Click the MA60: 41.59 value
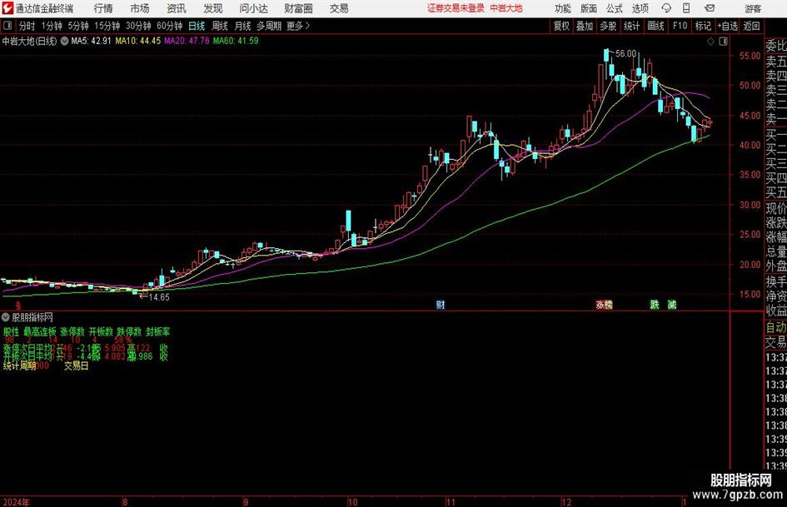This screenshot has height=507, width=787. click(x=236, y=41)
